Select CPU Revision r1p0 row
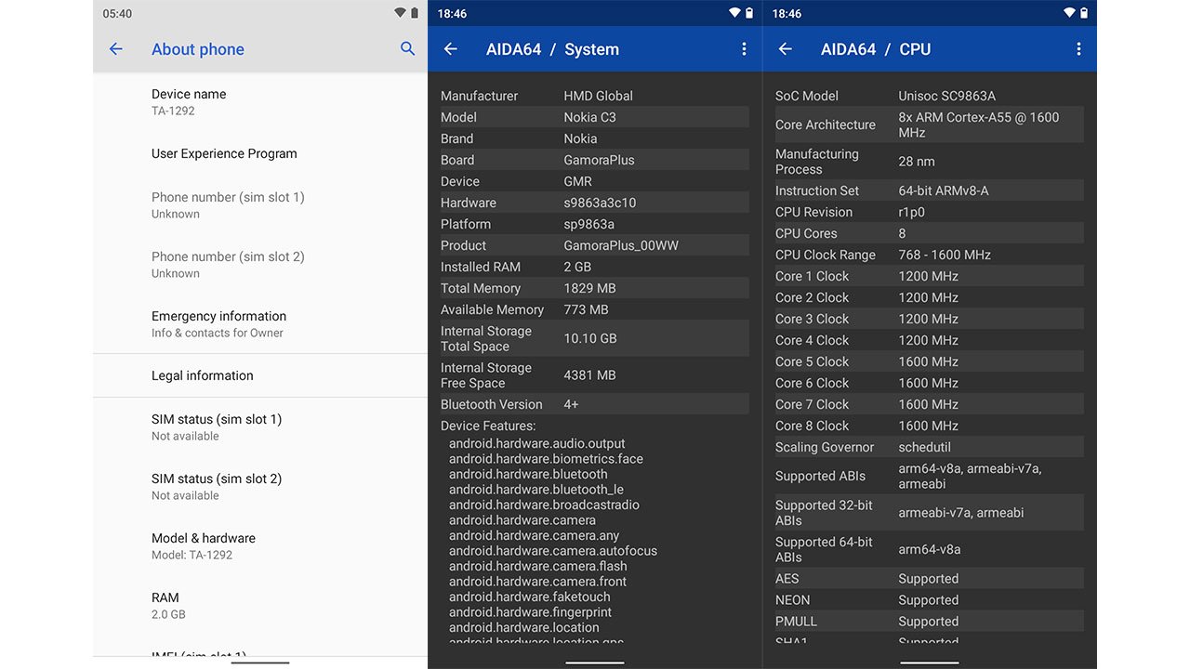 [930, 212]
